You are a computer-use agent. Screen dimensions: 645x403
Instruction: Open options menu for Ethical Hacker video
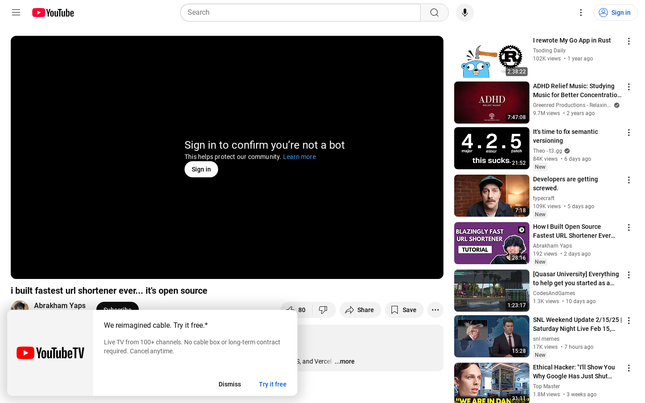[x=629, y=368]
